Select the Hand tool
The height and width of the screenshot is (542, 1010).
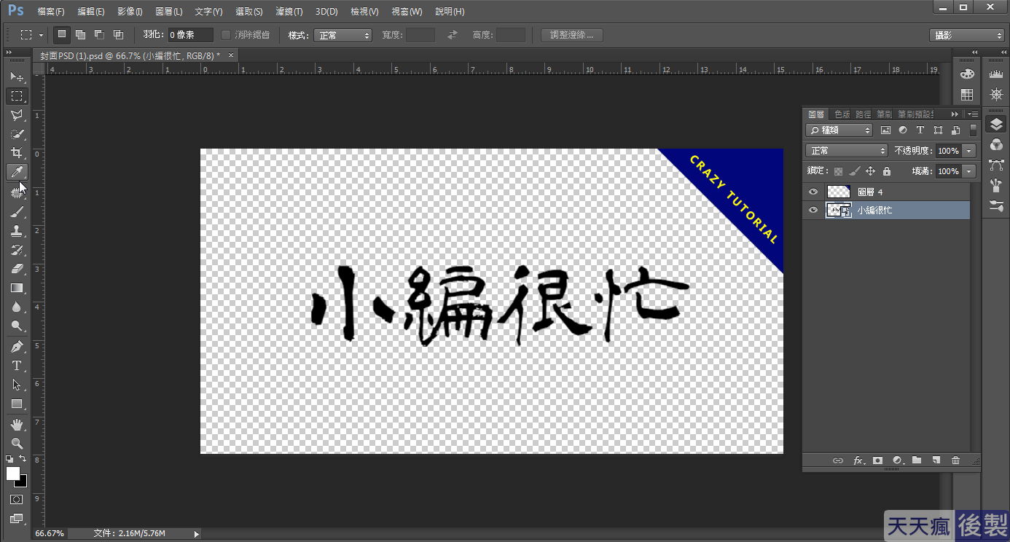(x=17, y=425)
